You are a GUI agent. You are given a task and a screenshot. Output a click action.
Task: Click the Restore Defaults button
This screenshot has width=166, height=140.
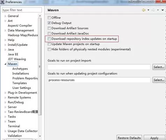tap(129, 138)
